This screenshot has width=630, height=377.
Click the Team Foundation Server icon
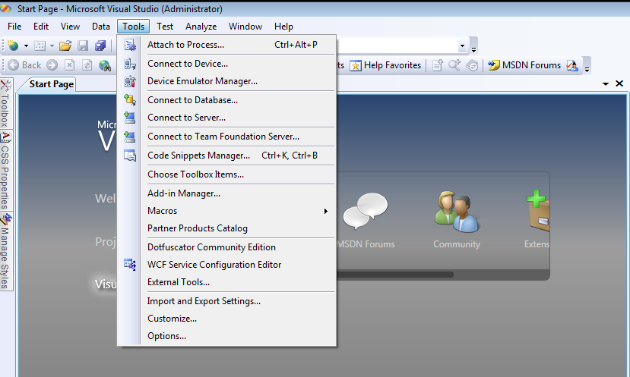(130, 137)
